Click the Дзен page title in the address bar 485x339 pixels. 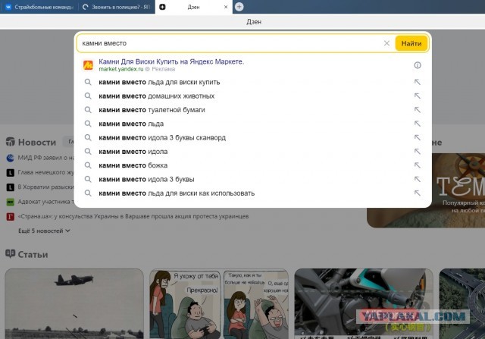coord(254,22)
